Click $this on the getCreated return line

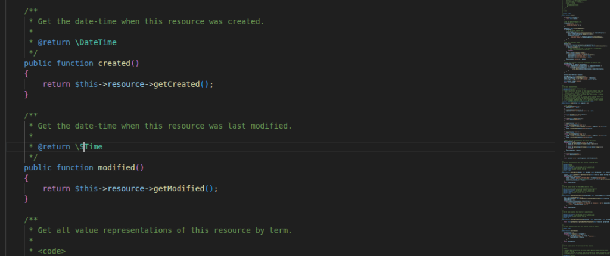(x=86, y=84)
